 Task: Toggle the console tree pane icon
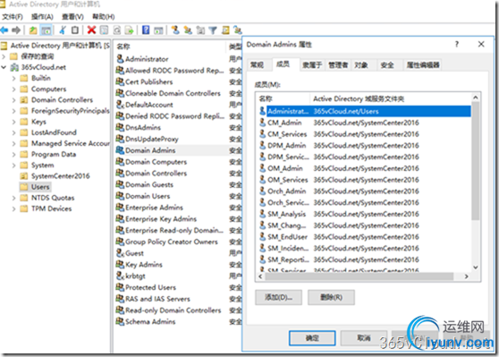click(47, 30)
